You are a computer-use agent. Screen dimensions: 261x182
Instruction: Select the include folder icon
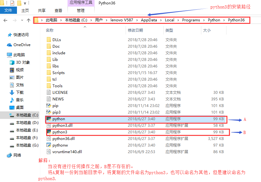49,53
